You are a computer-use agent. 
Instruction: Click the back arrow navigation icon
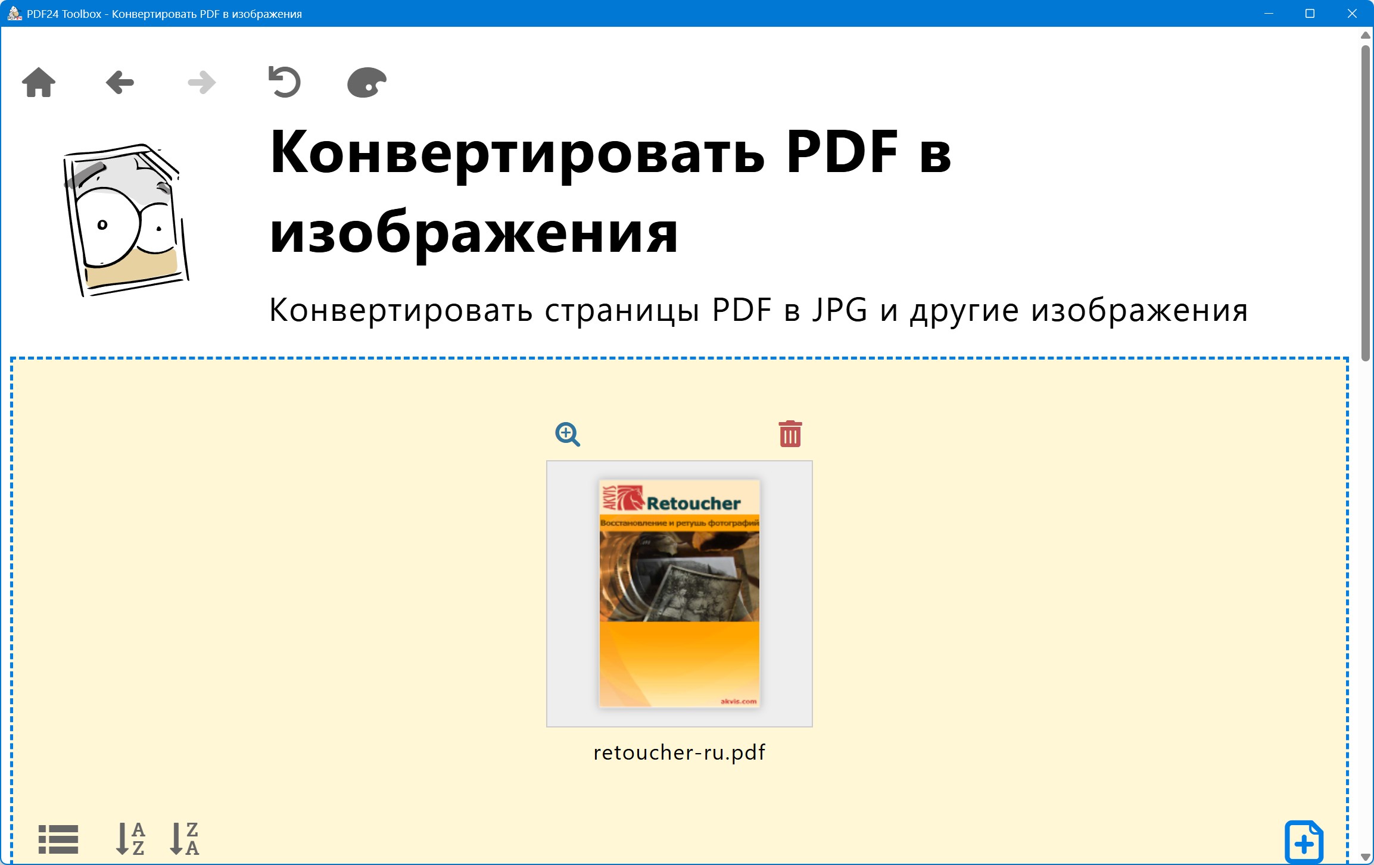[x=120, y=82]
